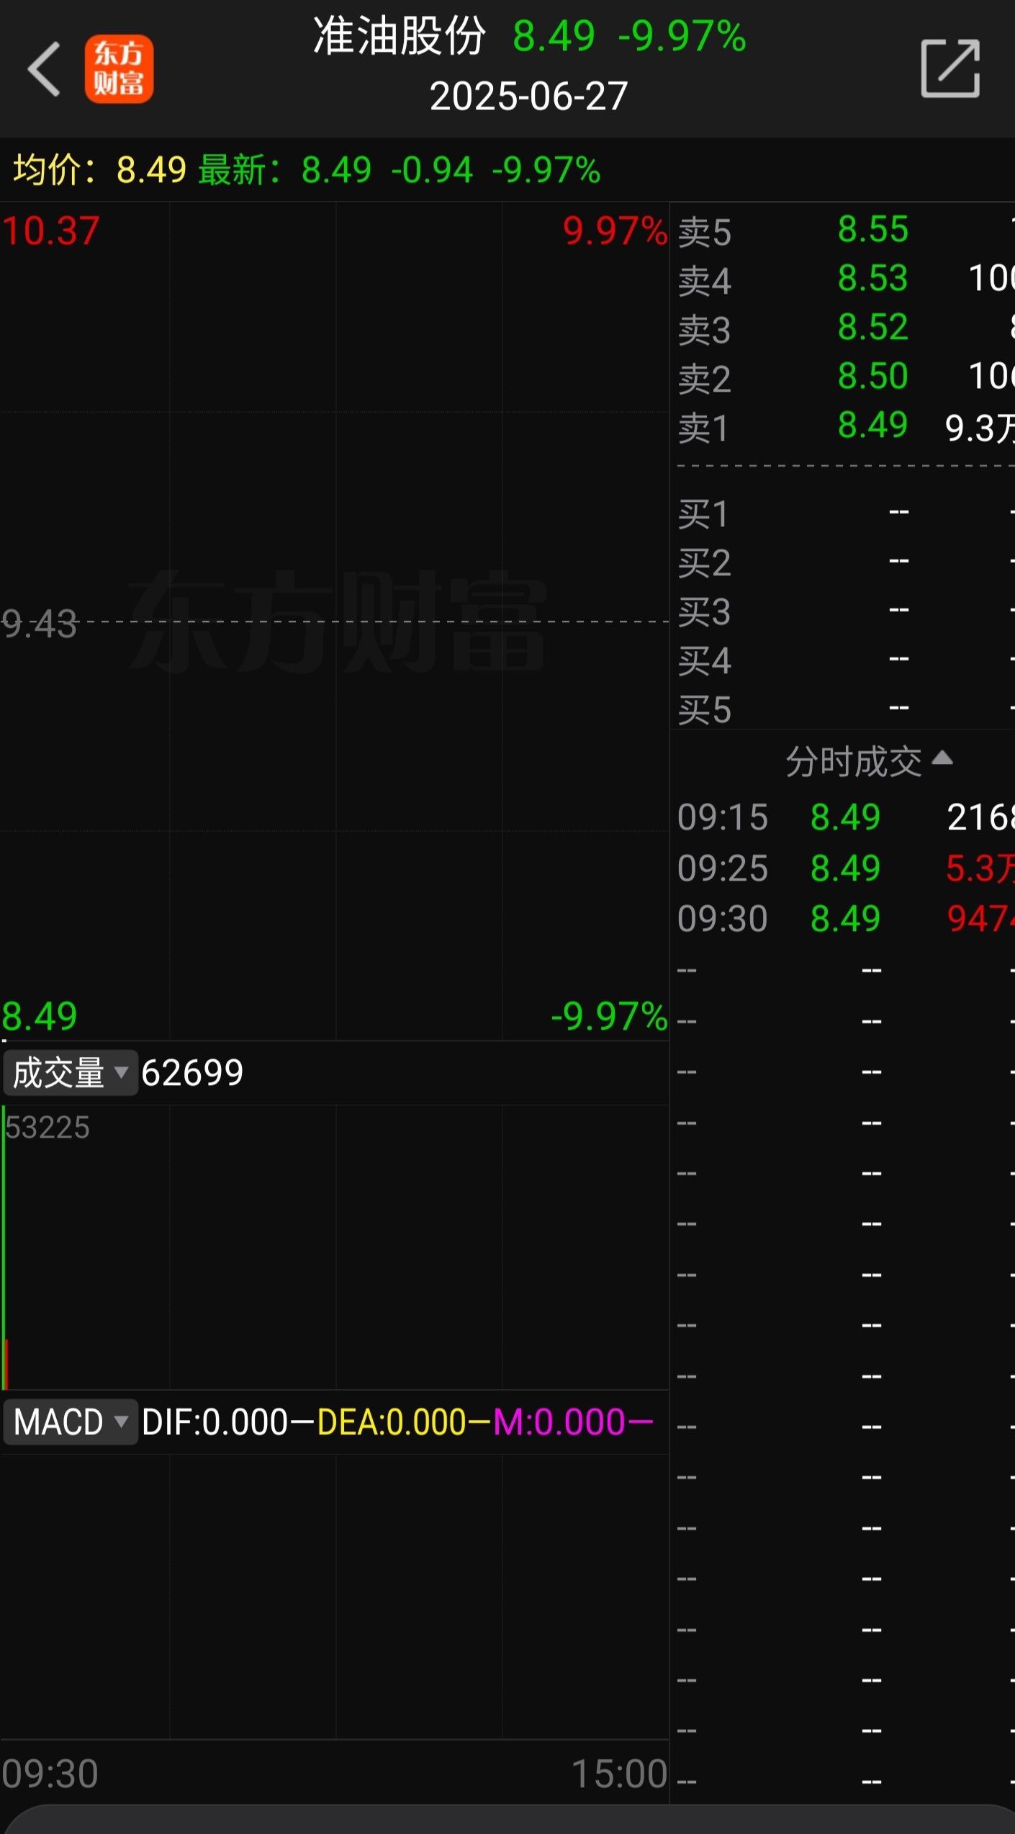The image size is (1015, 1834).
Task: Tap the back arrow icon
Action: 43,69
